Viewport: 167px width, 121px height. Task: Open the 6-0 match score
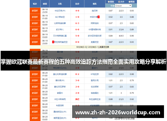(77, 29)
